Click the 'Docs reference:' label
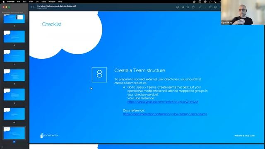The width and height of the screenshot is (265, 149). click(134, 111)
